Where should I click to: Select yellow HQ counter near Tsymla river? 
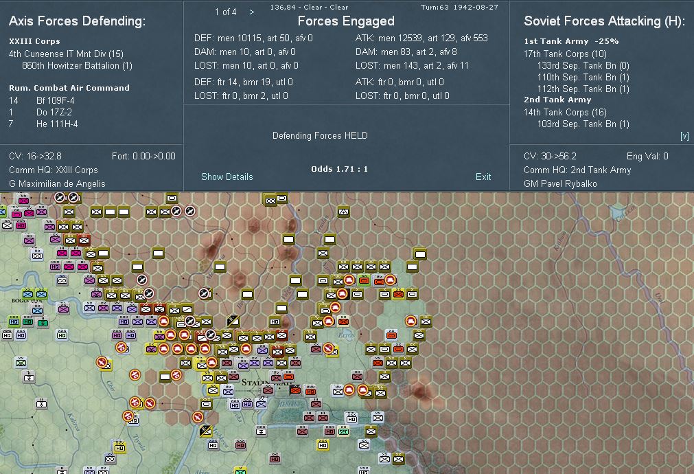(x=119, y=447)
